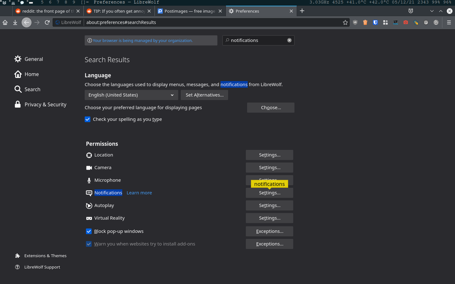Open the Downloads arrow icon
The height and width of the screenshot is (284, 455).
[x=15, y=22]
